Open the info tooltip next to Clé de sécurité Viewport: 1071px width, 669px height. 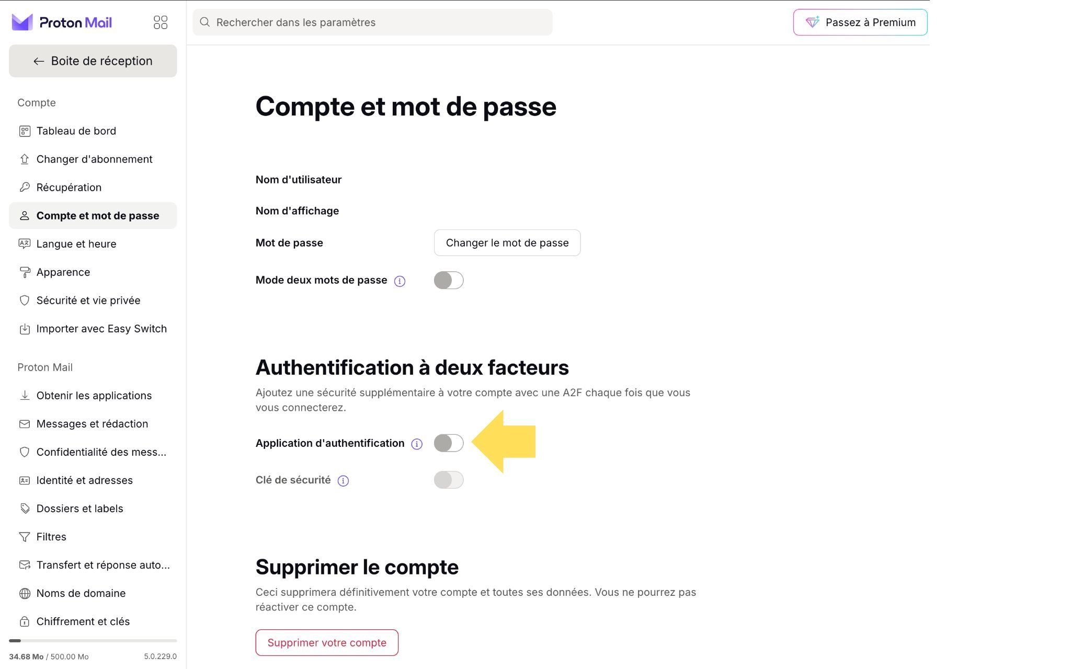coord(343,480)
